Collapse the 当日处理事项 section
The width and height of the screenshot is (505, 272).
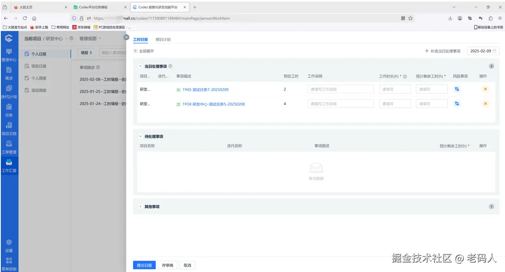click(141, 66)
